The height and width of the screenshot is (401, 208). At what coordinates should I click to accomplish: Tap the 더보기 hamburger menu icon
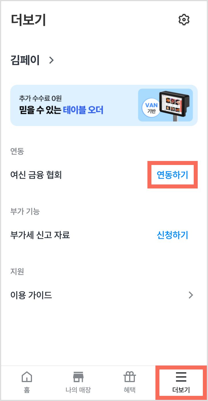(181, 377)
